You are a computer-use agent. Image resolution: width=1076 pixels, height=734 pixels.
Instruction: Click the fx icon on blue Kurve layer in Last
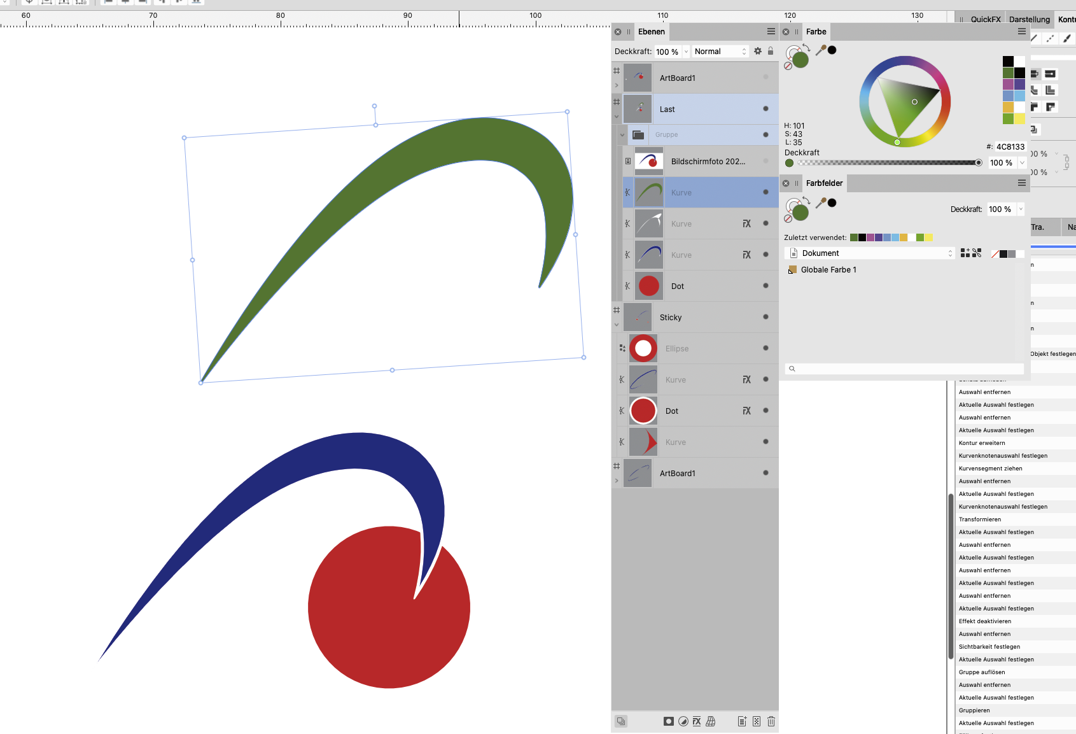[x=747, y=255]
